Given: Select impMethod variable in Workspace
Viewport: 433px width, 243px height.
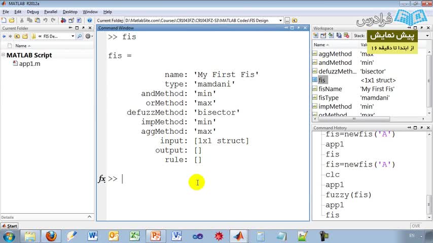Looking at the screenshot, I should pyautogui.click(x=335, y=106).
